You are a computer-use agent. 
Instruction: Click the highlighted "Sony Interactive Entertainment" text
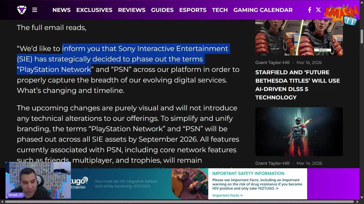coord(173,48)
